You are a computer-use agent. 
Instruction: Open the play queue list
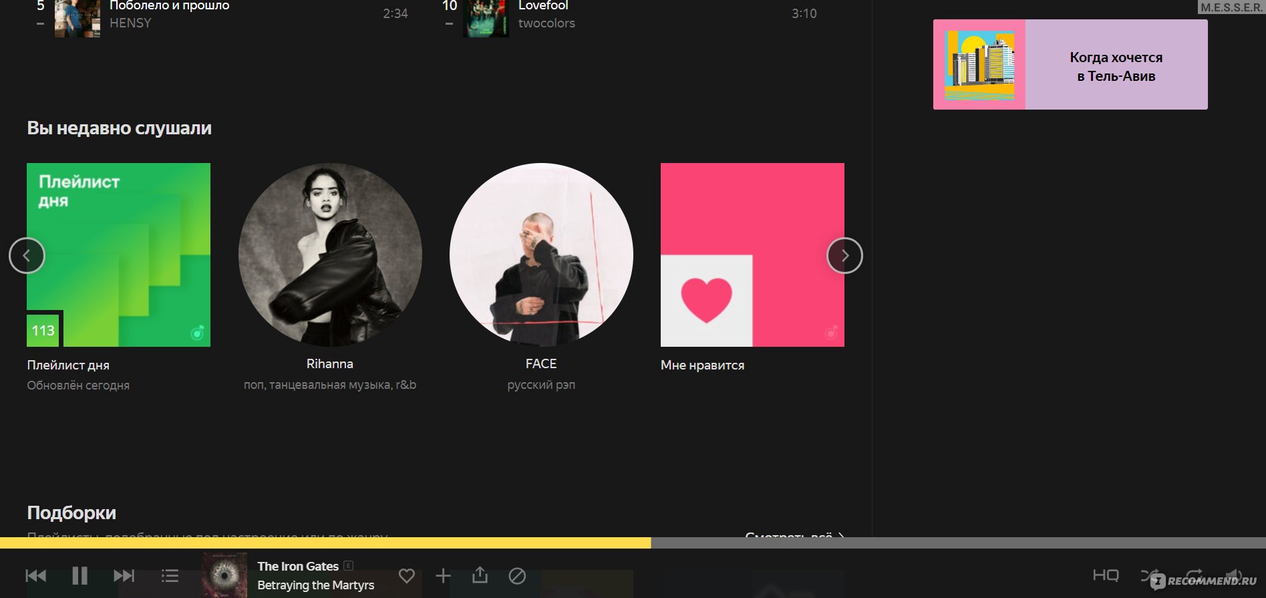[170, 576]
